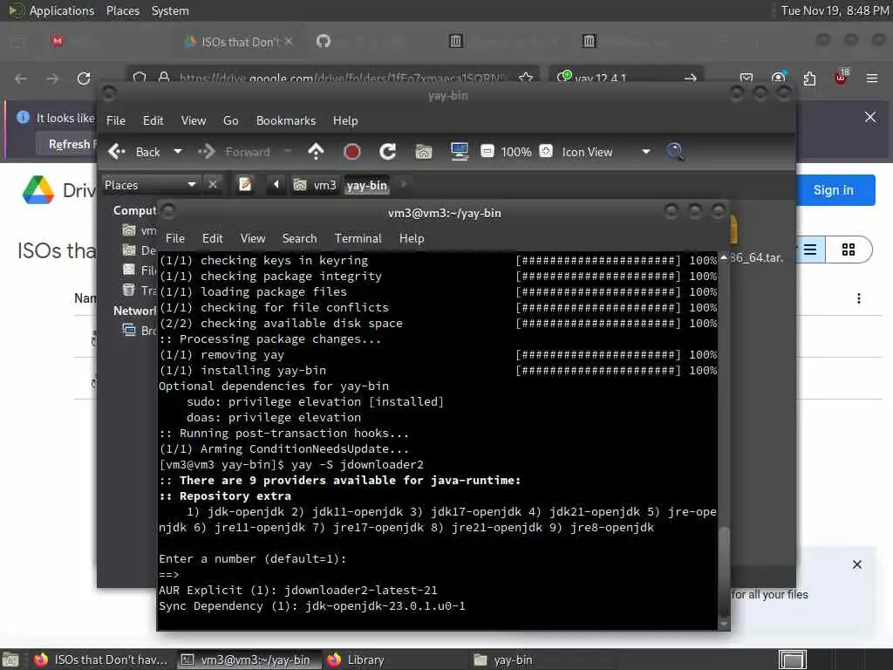Image resolution: width=893 pixels, height=670 pixels.
Task: Click the uBlock Origin icon with badge 18
Action: [x=842, y=77]
